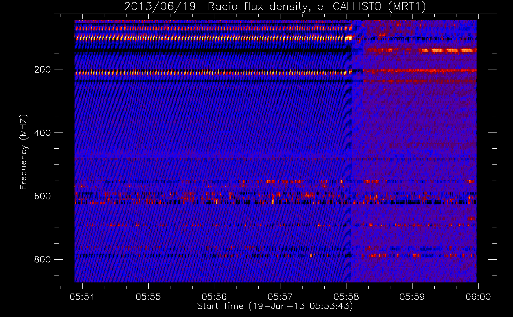The height and width of the screenshot is (317, 513).
Task: Click the 05:58 time tick label
Action: (x=346, y=297)
